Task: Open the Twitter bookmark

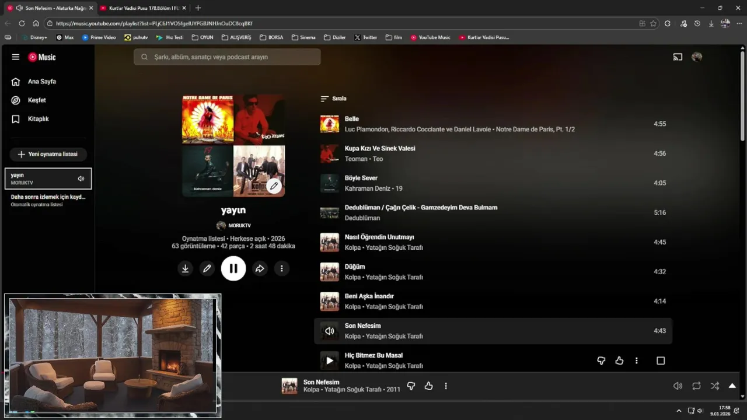Action: point(365,37)
